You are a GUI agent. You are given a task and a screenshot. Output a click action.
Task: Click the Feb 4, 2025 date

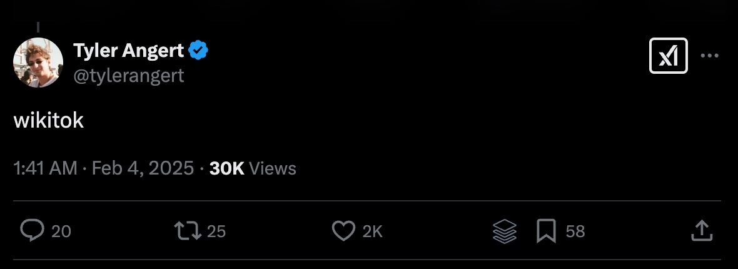coord(143,168)
